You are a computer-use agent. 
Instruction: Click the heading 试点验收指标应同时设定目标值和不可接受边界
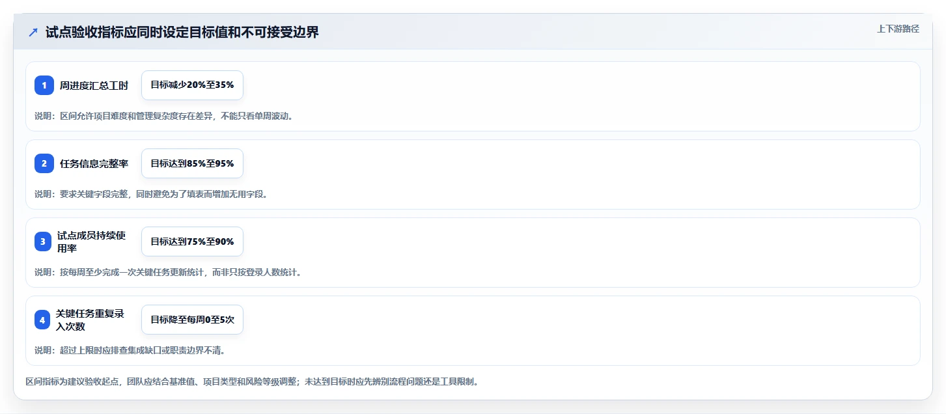tap(182, 33)
